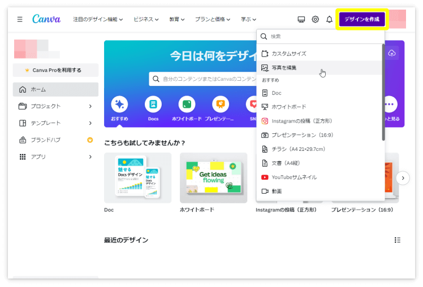Expand the テンプレート sidebar chevron
Image resolution: width=423 pixels, height=287 pixels.
pyautogui.click(x=90, y=123)
